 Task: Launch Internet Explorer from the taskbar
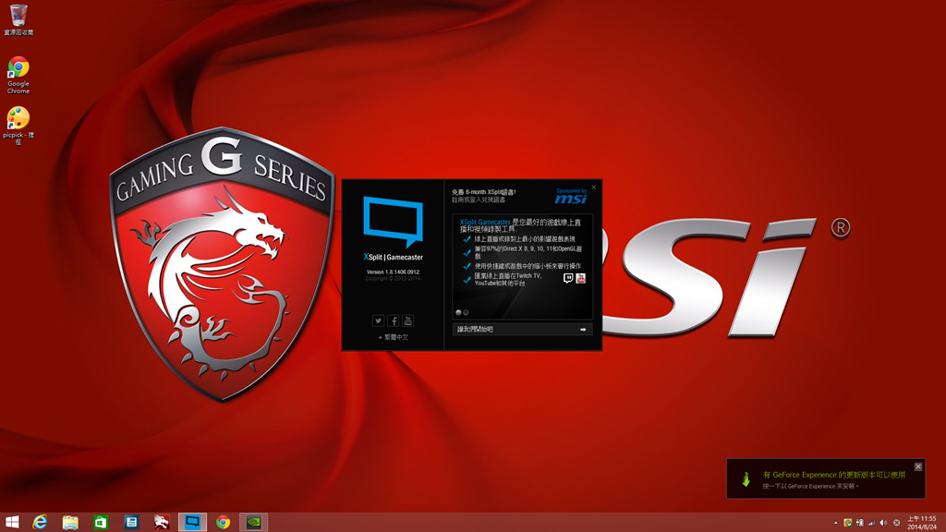click(x=40, y=523)
